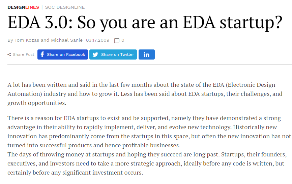The height and width of the screenshot is (184, 292).
Task: Click the article headline about EDA startups
Action: tap(145, 23)
